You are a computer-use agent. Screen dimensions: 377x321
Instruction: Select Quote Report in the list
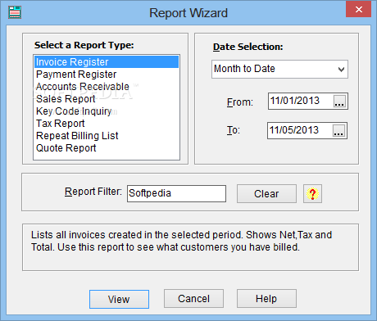(x=107, y=148)
